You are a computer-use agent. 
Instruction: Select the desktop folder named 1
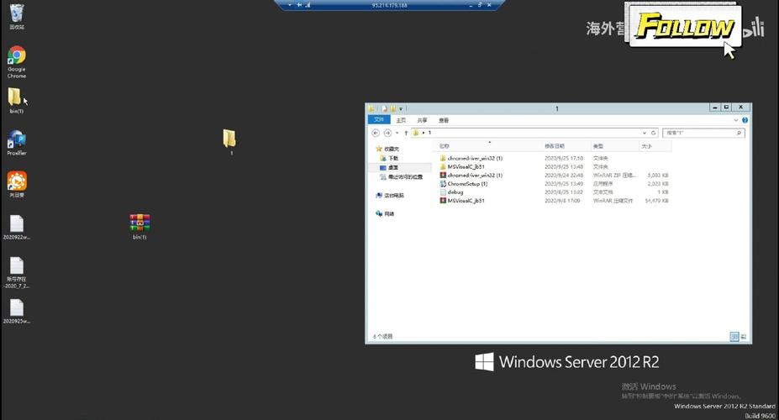229,142
